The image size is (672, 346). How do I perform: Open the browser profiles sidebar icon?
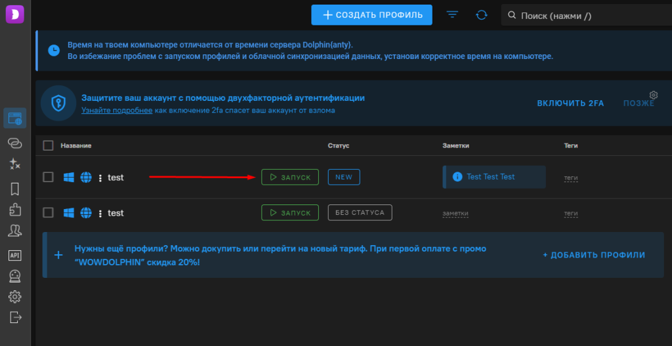click(x=14, y=119)
